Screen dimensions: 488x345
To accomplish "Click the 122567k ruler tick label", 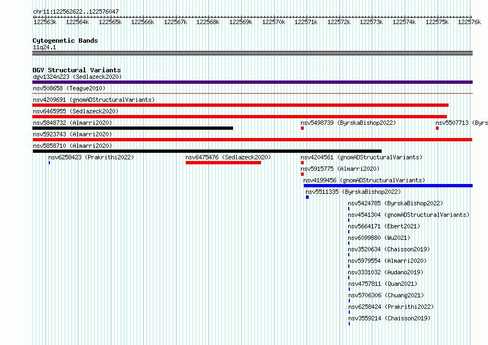I will coord(175,22).
